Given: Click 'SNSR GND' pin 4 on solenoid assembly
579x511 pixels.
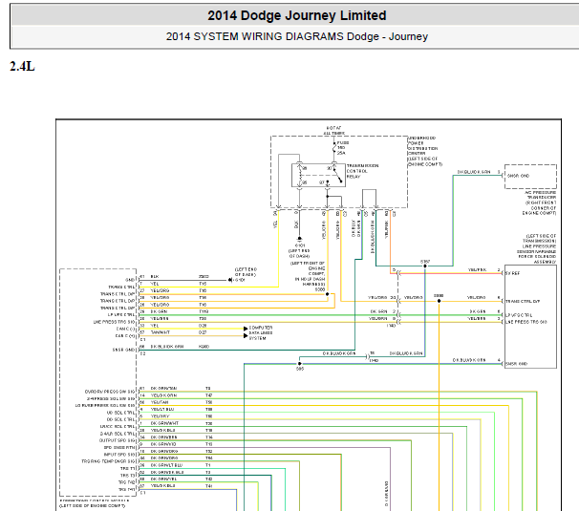Looking at the screenshot, I should click(x=516, y=364).
